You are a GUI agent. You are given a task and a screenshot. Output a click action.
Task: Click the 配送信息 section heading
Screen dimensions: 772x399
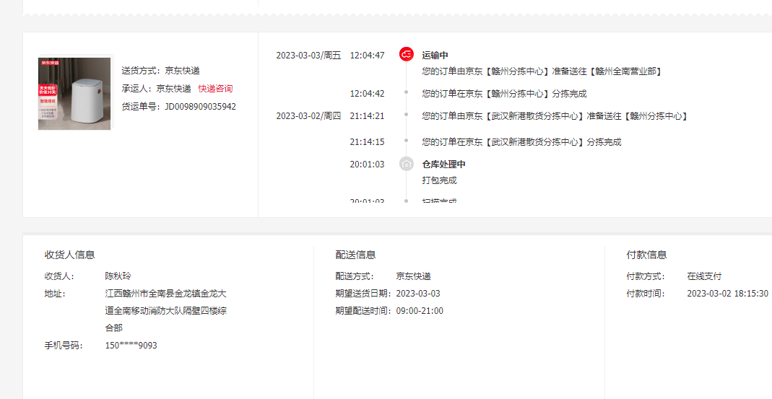[x=355, y=255]
